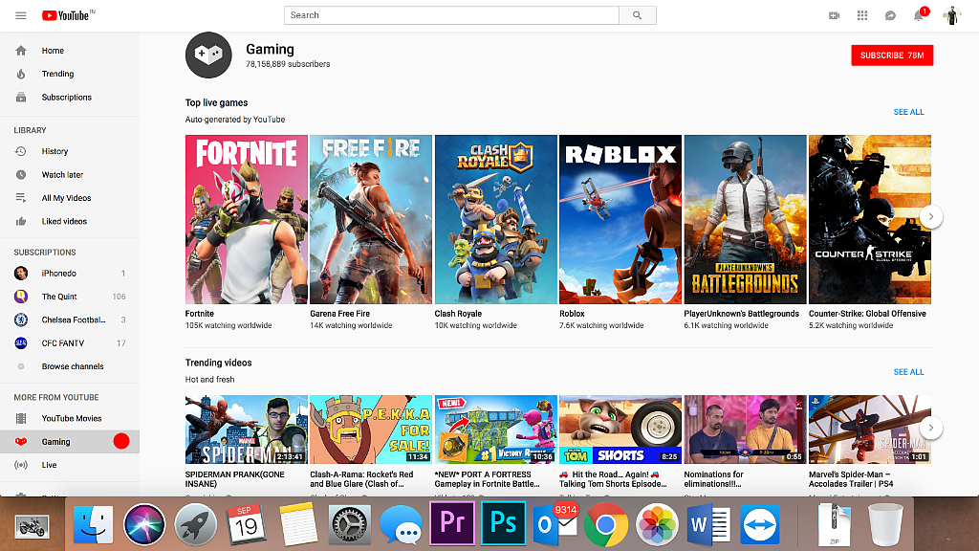Play the Nominations for eliminations thumbnail
Image resolution: width=979 pixels, height=551 pixels.
tap(745, 430)
